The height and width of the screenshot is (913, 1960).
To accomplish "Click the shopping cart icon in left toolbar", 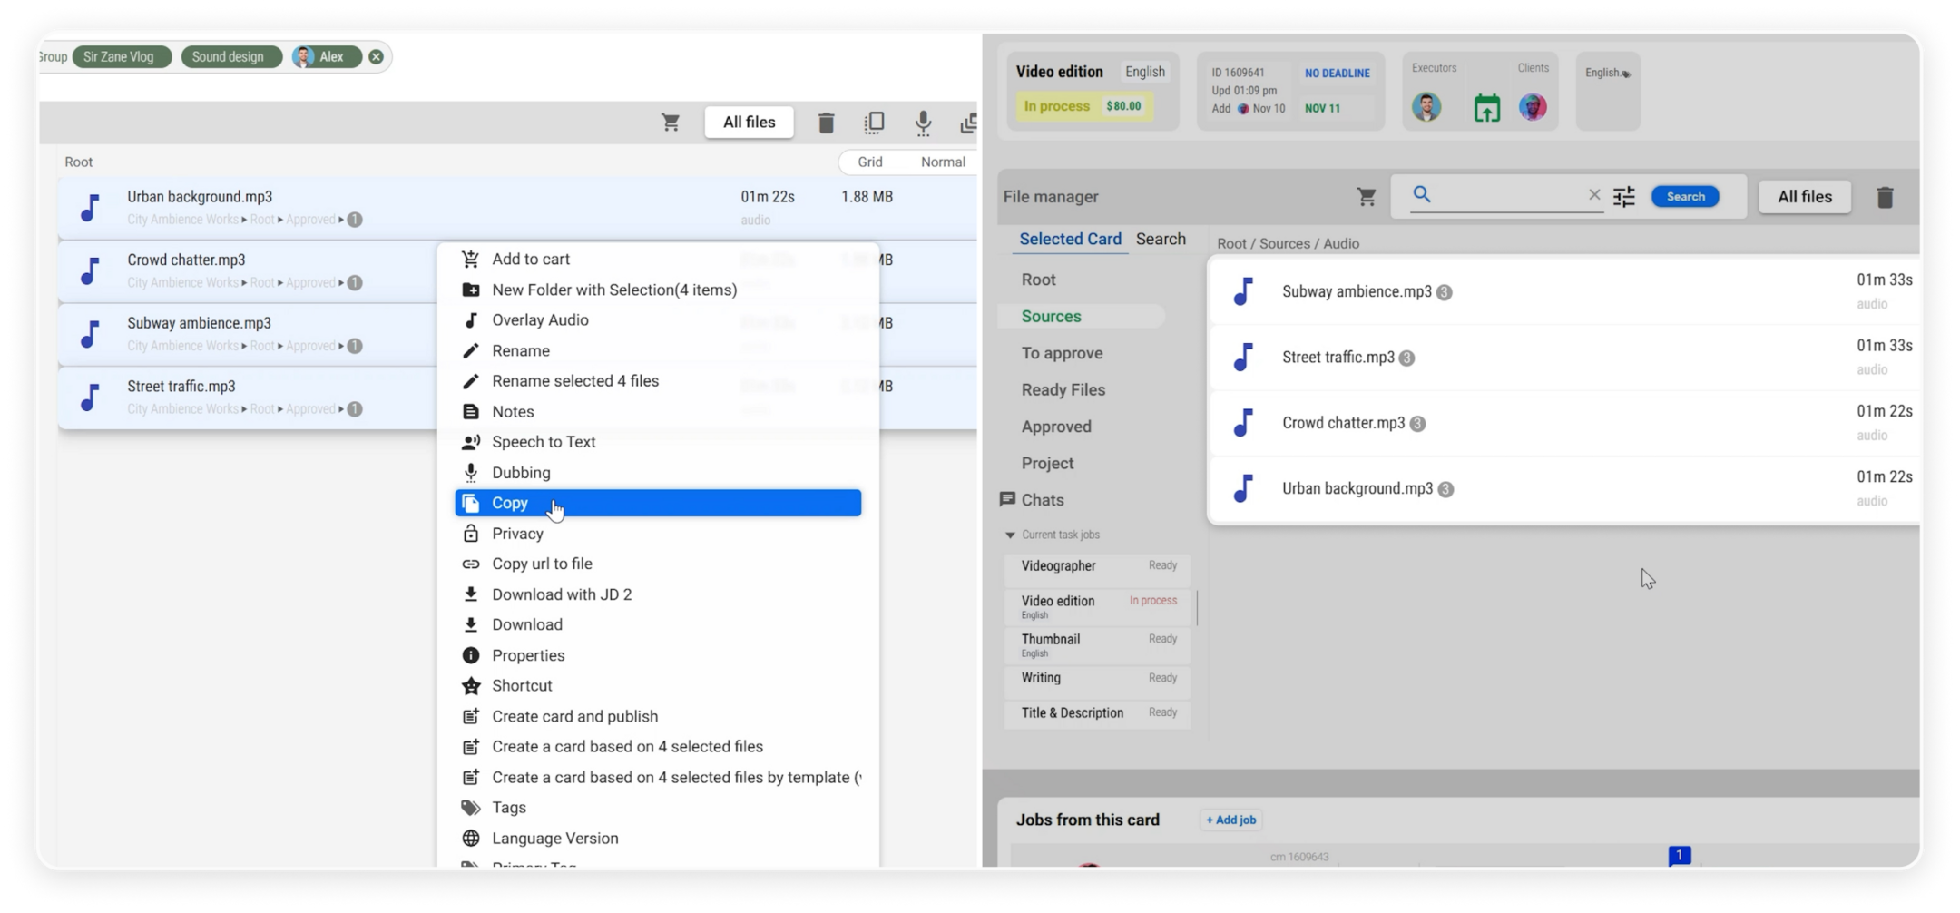I will (671, 123).
